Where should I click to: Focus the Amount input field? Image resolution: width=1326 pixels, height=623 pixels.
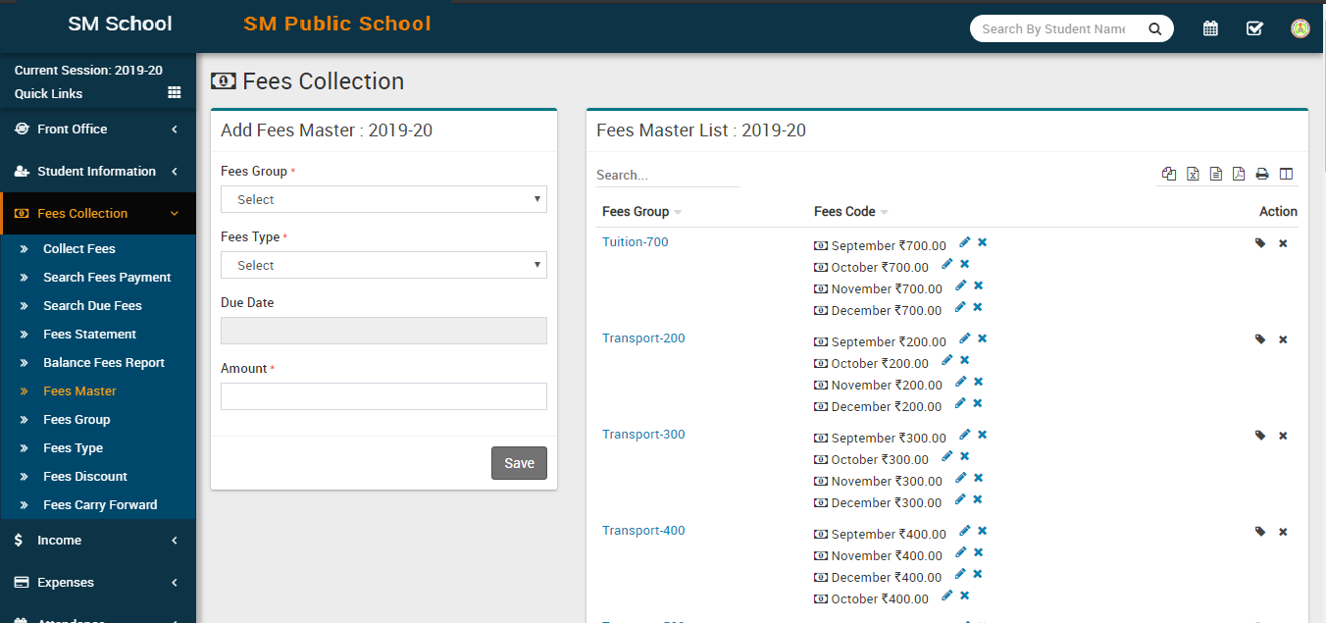pyautogui.click(x=383, y=396)
